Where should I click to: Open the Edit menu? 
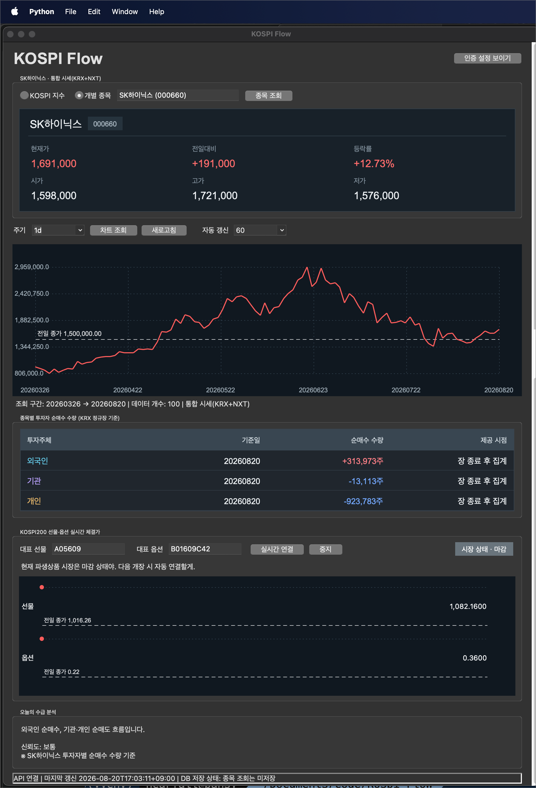coord(94,11)
